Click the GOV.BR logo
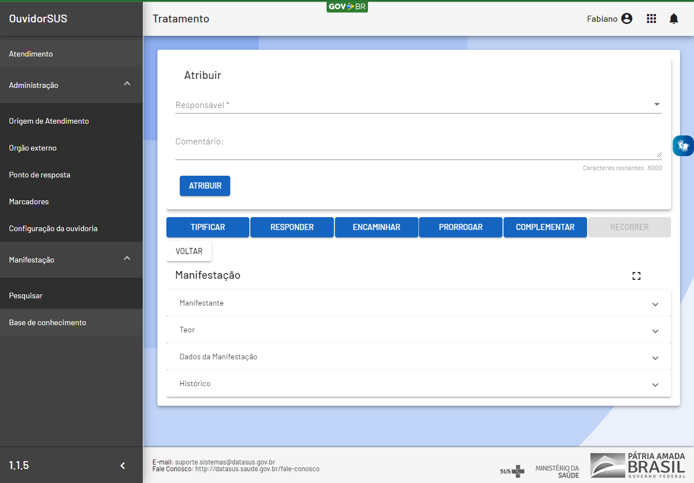 [347, 7]
